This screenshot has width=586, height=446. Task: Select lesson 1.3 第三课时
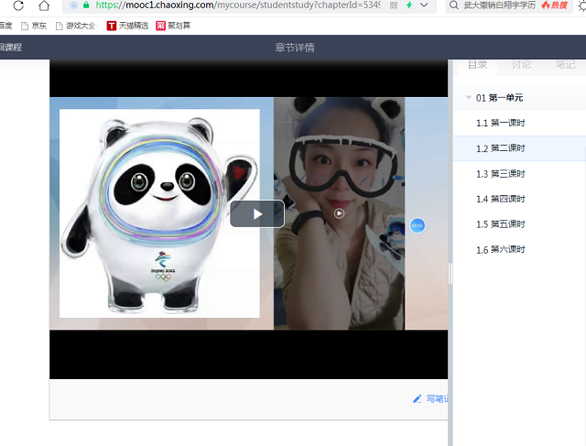pos(501,174)
